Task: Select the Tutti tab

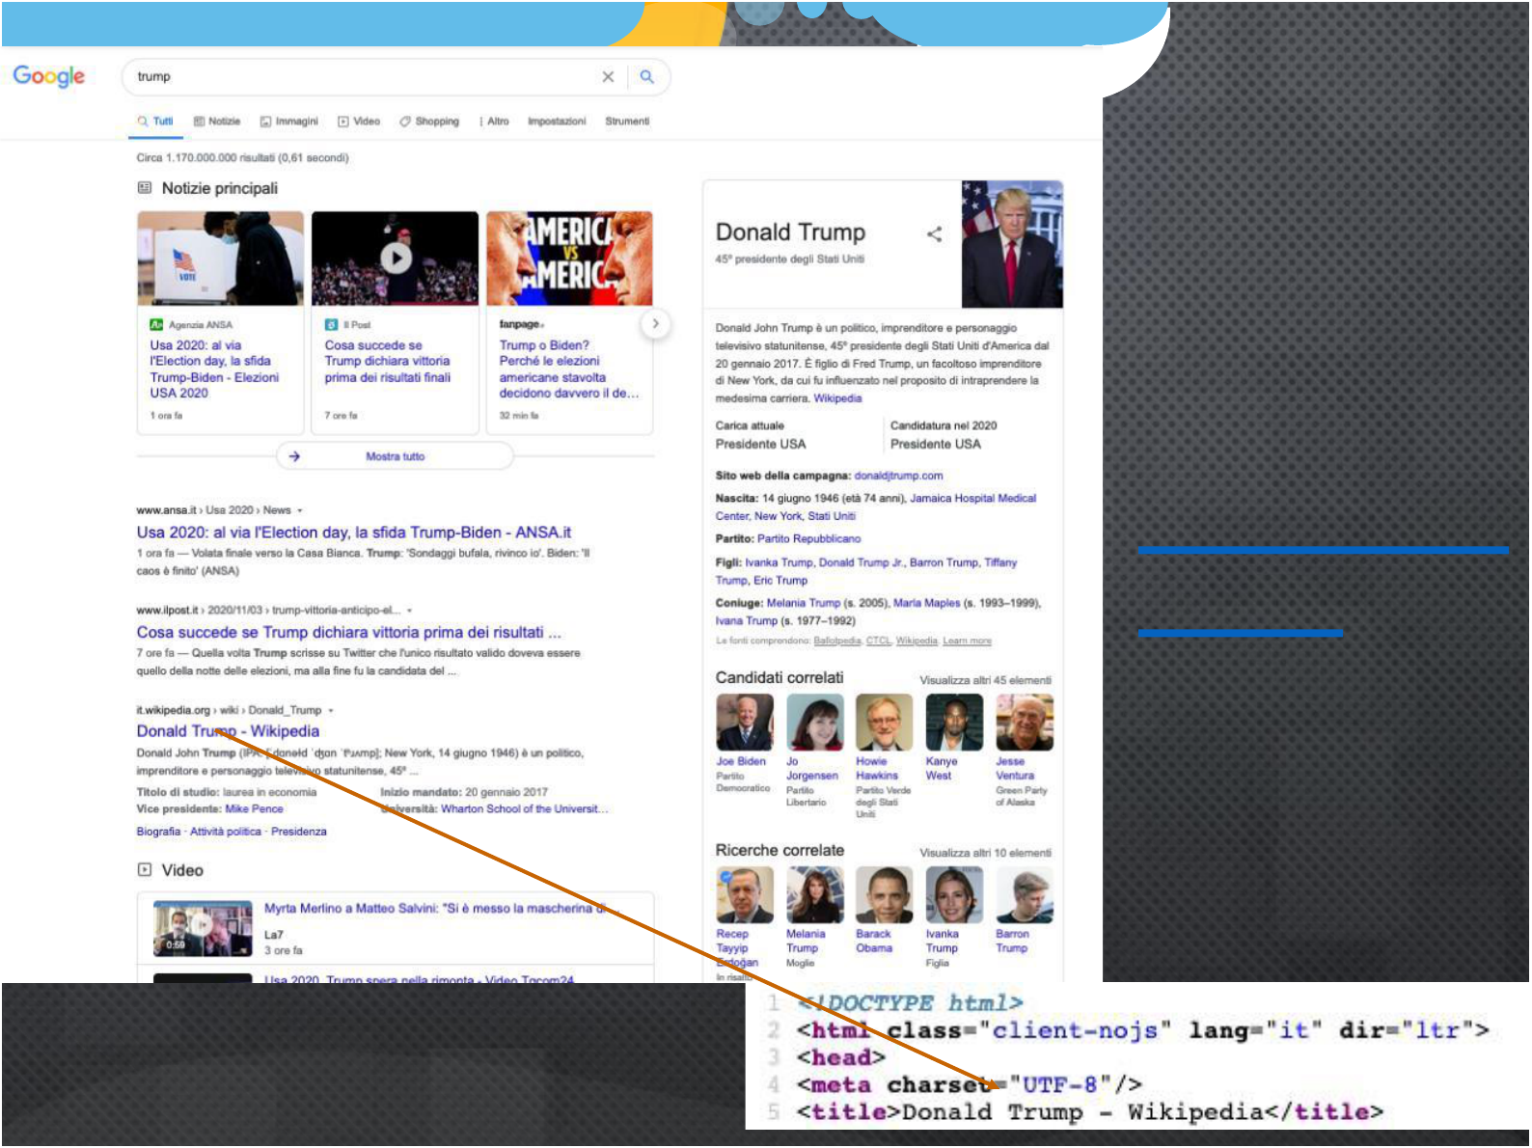Action: [155, 122]
